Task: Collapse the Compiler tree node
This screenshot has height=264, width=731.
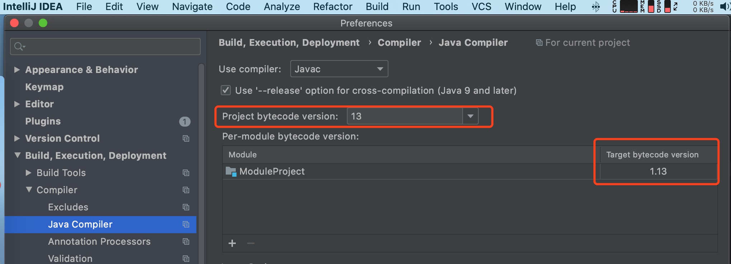Action: 29,190
